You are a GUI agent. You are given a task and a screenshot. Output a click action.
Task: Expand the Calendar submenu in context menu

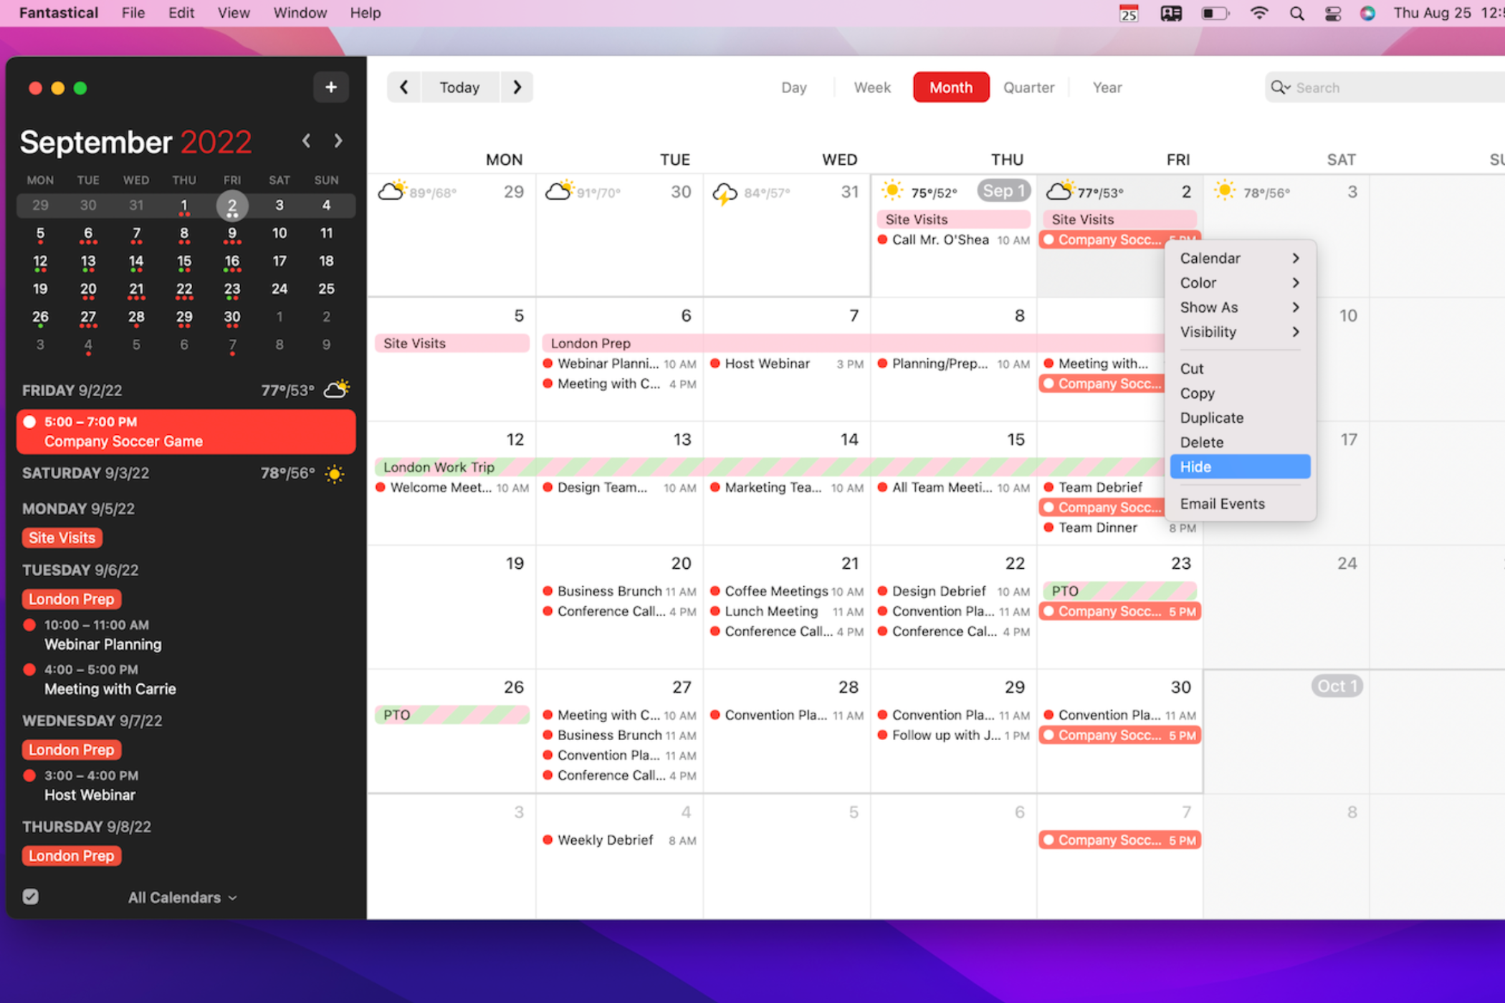click(1239, 258)
